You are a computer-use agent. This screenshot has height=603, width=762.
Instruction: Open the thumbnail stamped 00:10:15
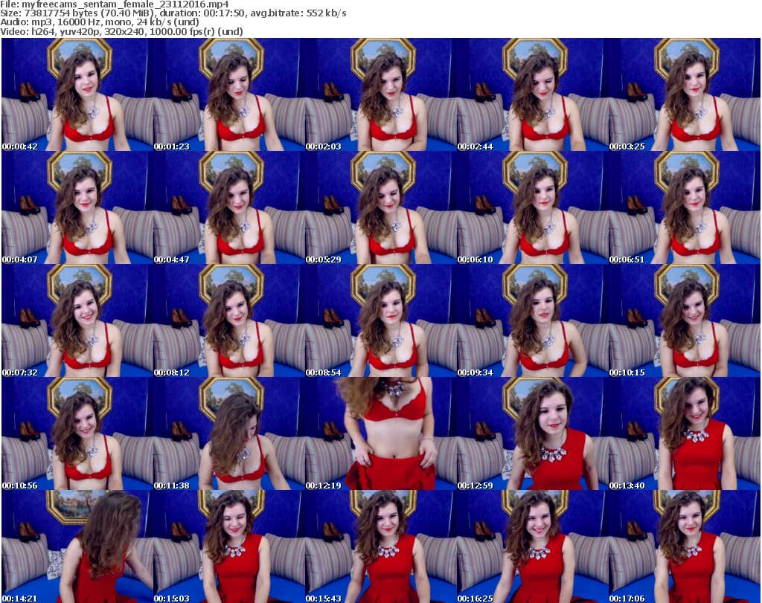point(685,320)
